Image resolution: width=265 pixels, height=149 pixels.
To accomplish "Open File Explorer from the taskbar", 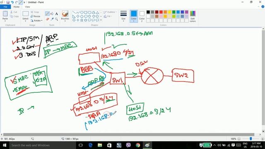I will pos(100,145).
